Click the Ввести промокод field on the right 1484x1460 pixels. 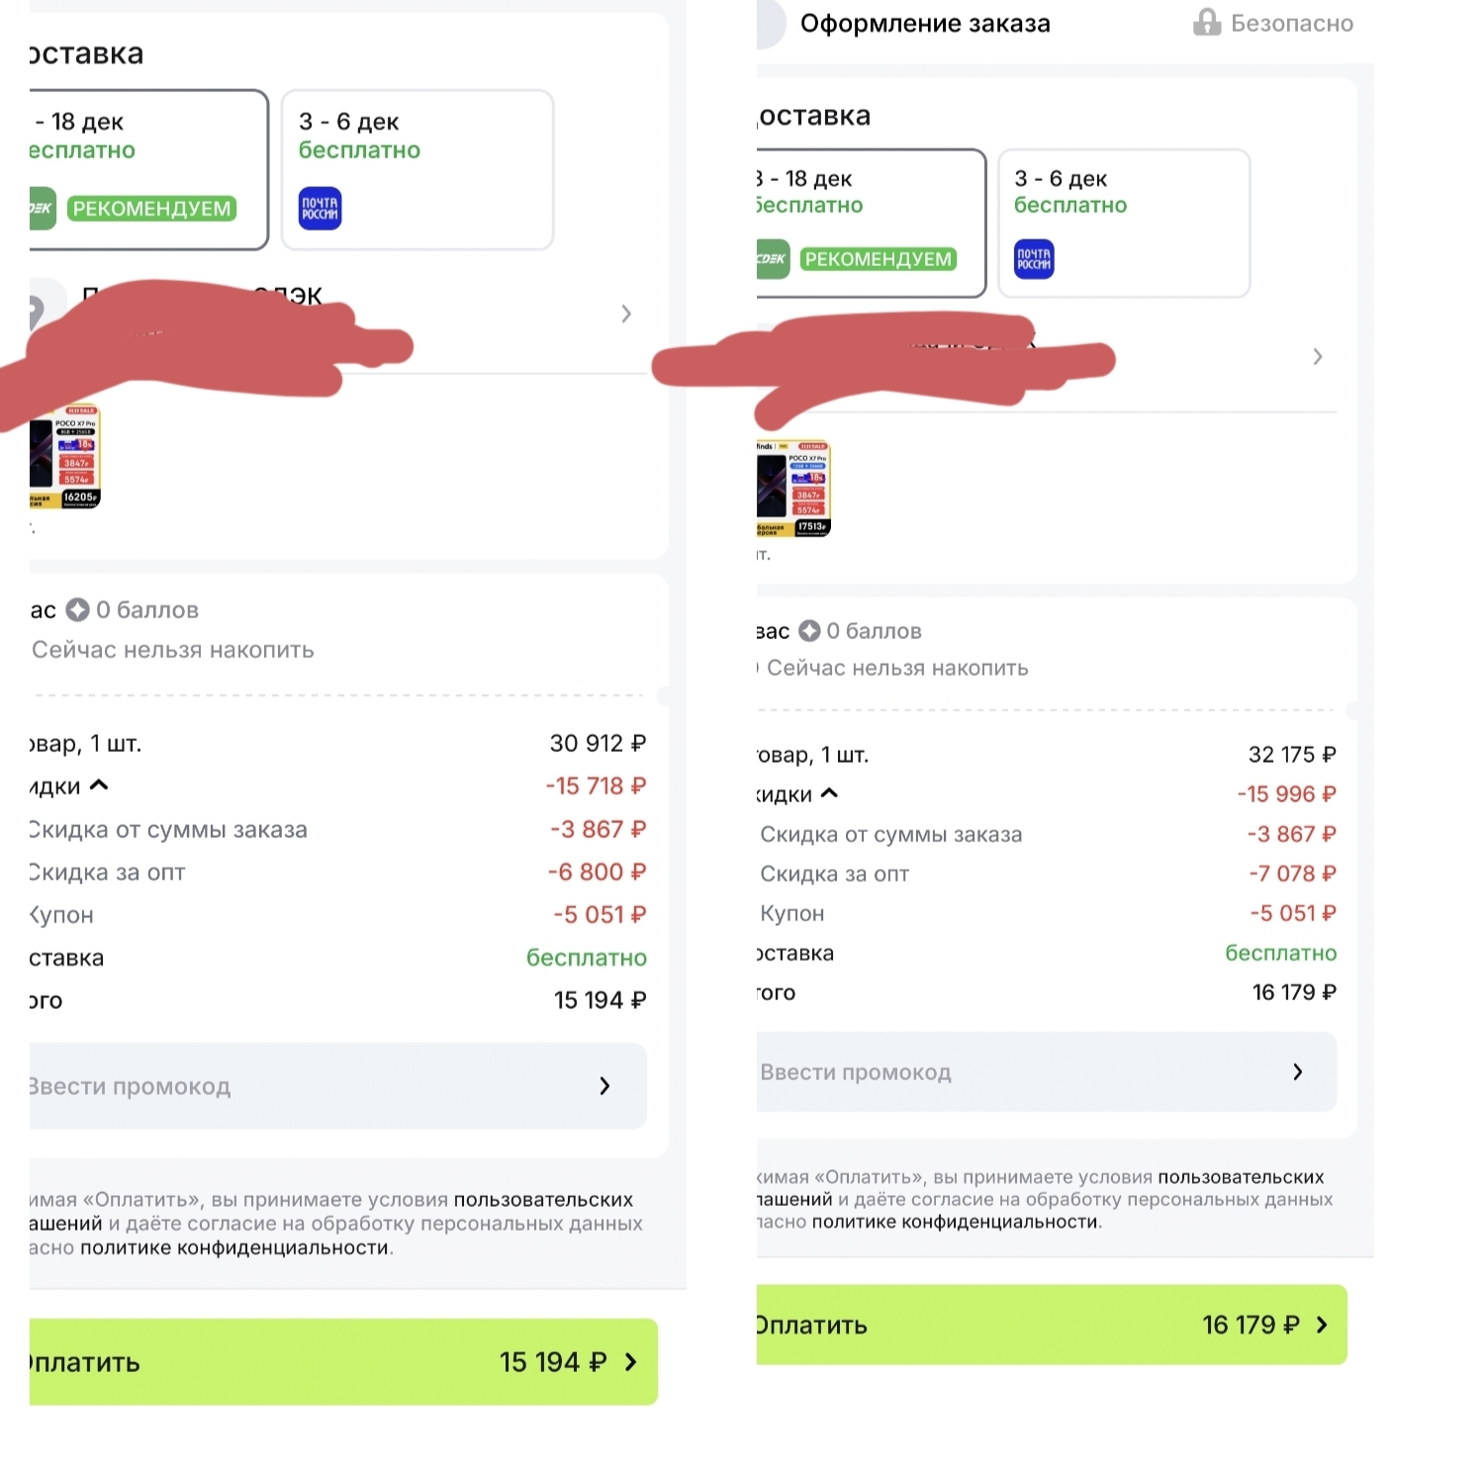1047,1072
